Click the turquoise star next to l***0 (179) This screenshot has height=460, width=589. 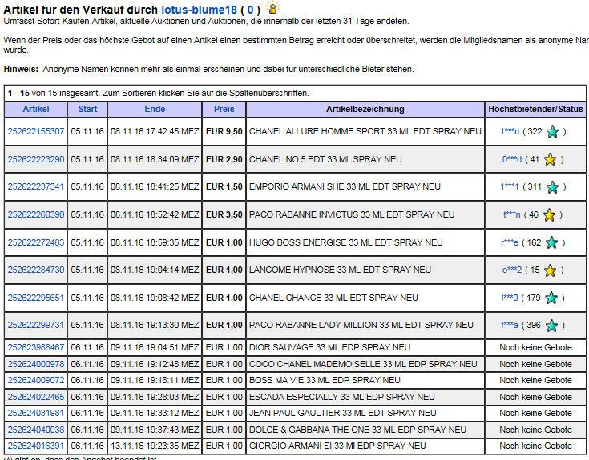tap(551, 298)
